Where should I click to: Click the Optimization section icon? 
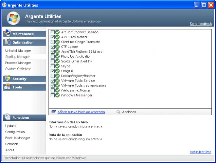click(x=8, y=42)
